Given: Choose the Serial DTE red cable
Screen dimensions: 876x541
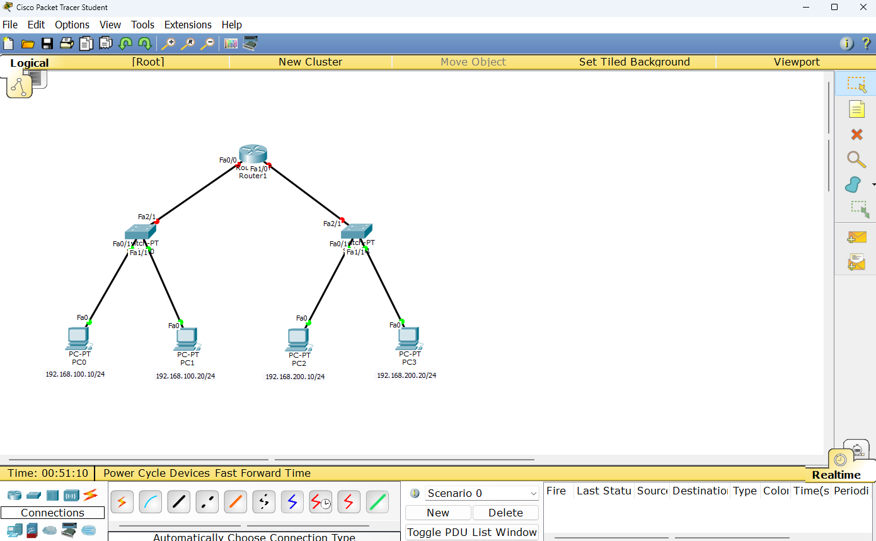Looking at the screenshot, I should pos(349,502).
